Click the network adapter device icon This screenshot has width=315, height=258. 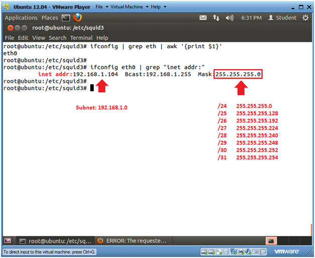[x=234, y=251]
